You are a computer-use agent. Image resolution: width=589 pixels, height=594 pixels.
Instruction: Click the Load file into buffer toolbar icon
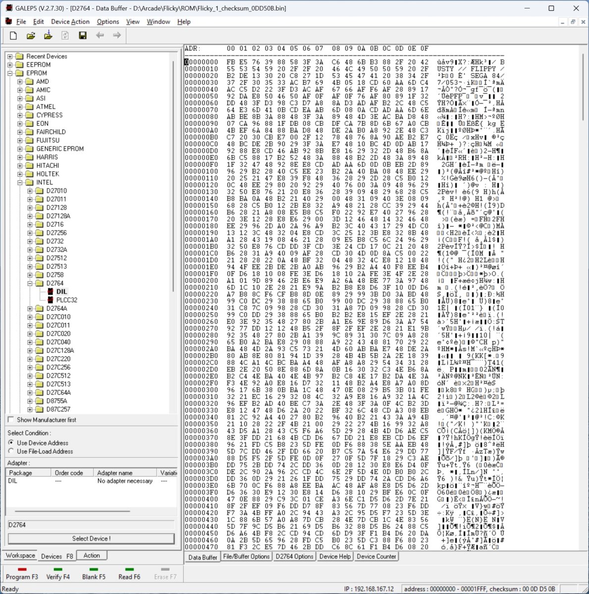(x=48, y=35)
